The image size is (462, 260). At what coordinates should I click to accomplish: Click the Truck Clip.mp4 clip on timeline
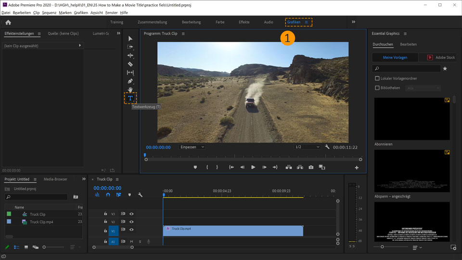233,231
